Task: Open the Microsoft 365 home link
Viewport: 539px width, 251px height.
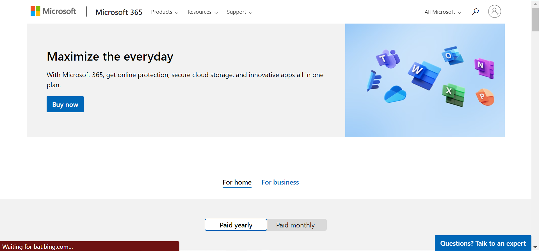Action: [119, 12]
